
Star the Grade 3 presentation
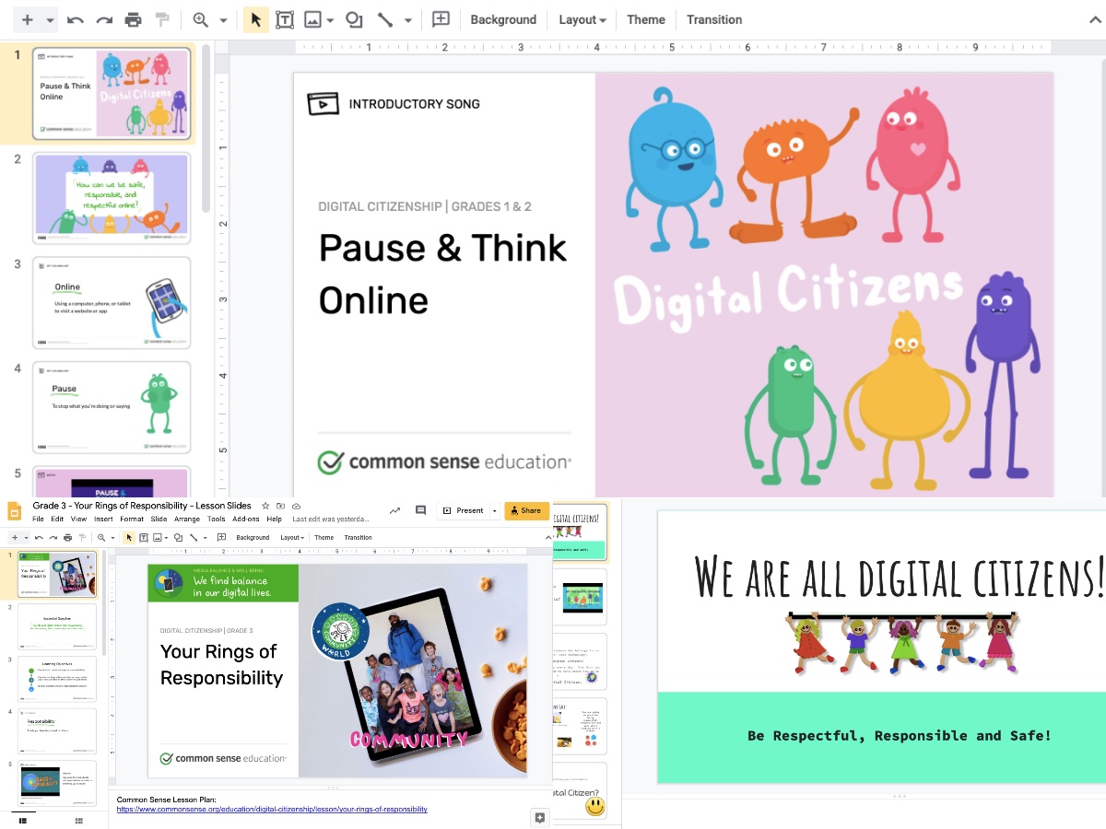click(265, 506)
